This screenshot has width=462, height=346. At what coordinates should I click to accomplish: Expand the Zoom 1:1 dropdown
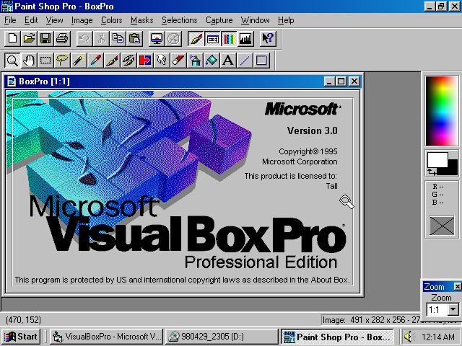(x=453, y=310)
